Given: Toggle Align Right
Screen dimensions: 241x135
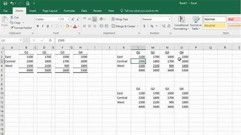Looking at the screenshot, I should 95,26.
